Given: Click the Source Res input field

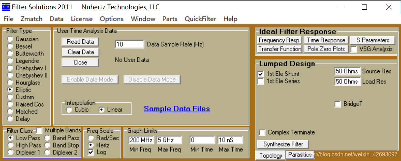Looking at the screenshot, I should tap(347, 71).
